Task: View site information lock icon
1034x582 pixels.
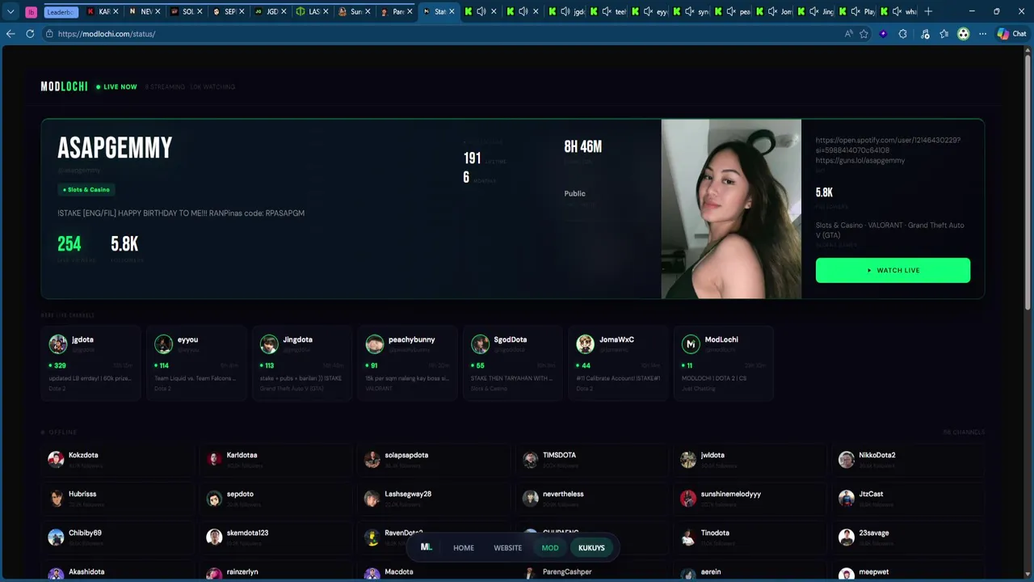Action: pyautogui.click(x=49, y=34)
